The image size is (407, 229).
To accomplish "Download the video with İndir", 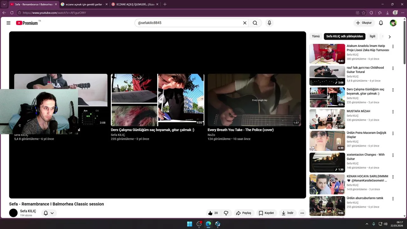I will pos(287,213).
